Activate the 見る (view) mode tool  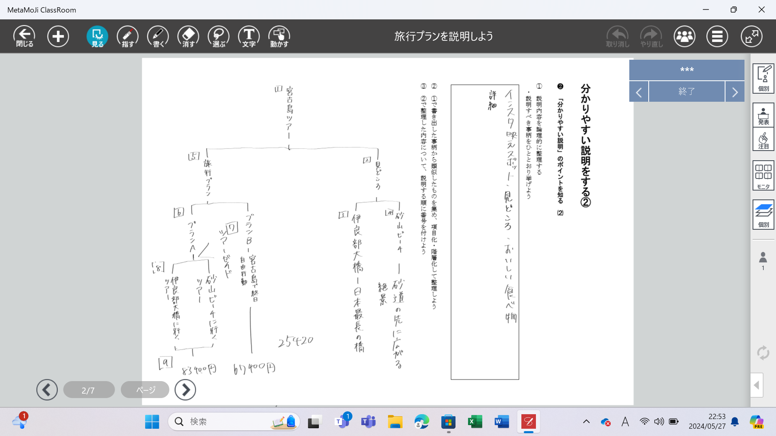97,36
